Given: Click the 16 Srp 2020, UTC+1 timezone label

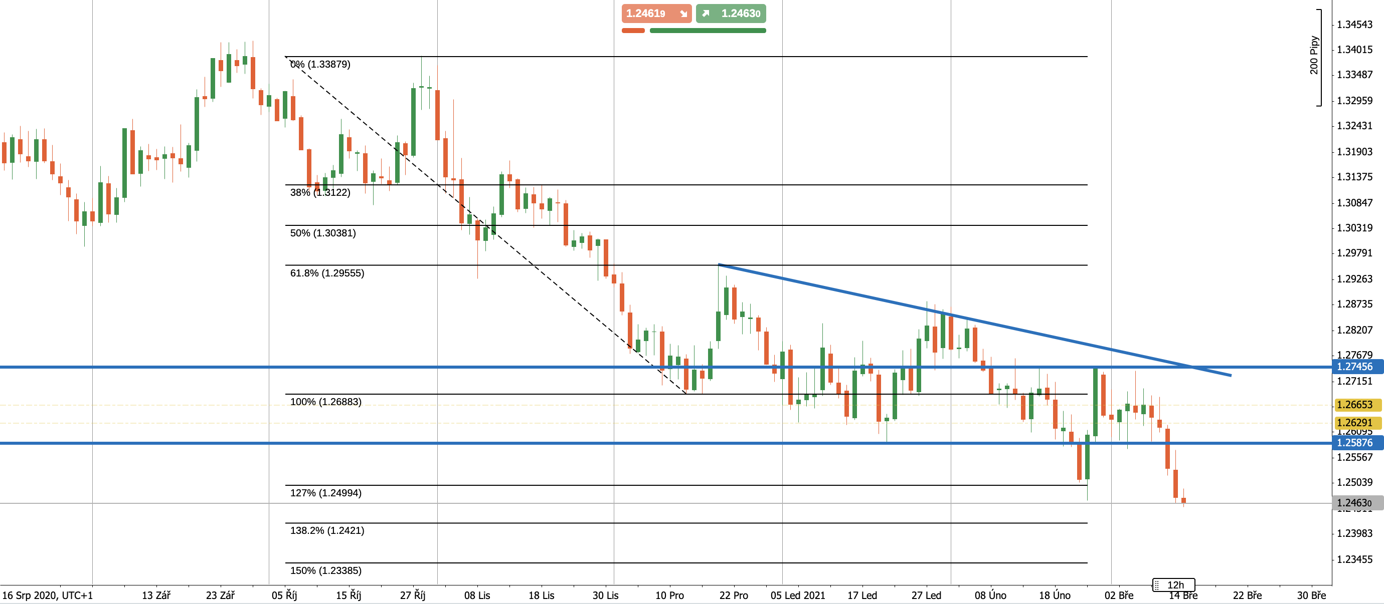Looking at the screenshot, I should pos(47,595).
